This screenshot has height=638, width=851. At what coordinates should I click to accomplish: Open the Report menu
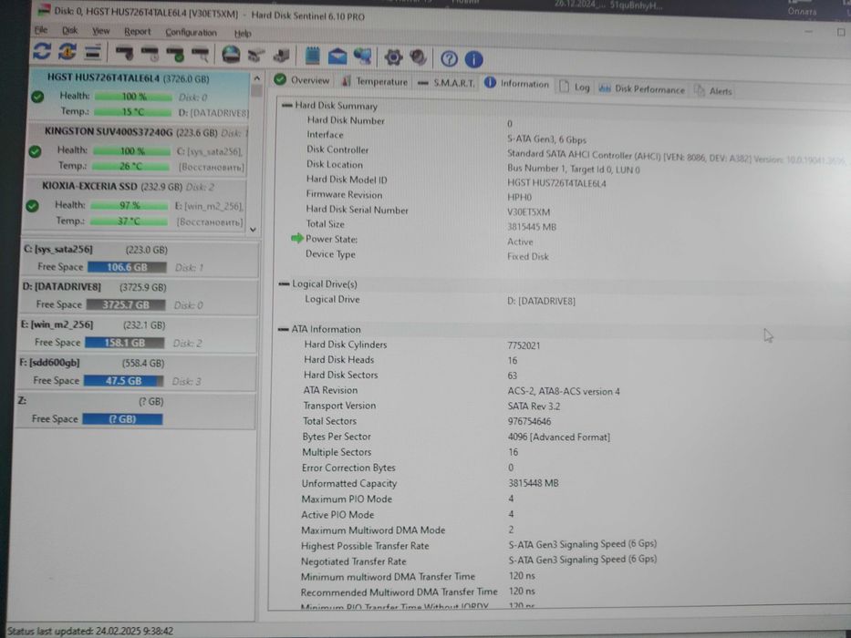tap(138, 32)
